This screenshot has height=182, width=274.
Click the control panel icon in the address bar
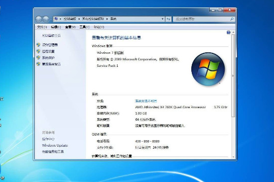(56, 19)
